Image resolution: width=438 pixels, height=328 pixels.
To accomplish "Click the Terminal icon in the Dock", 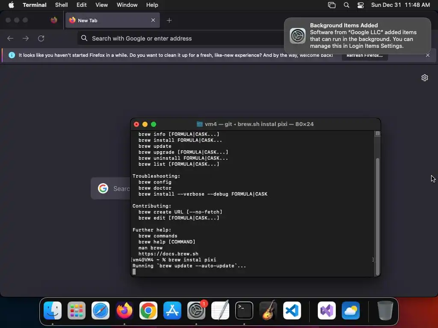I will [x=244, y=310].
